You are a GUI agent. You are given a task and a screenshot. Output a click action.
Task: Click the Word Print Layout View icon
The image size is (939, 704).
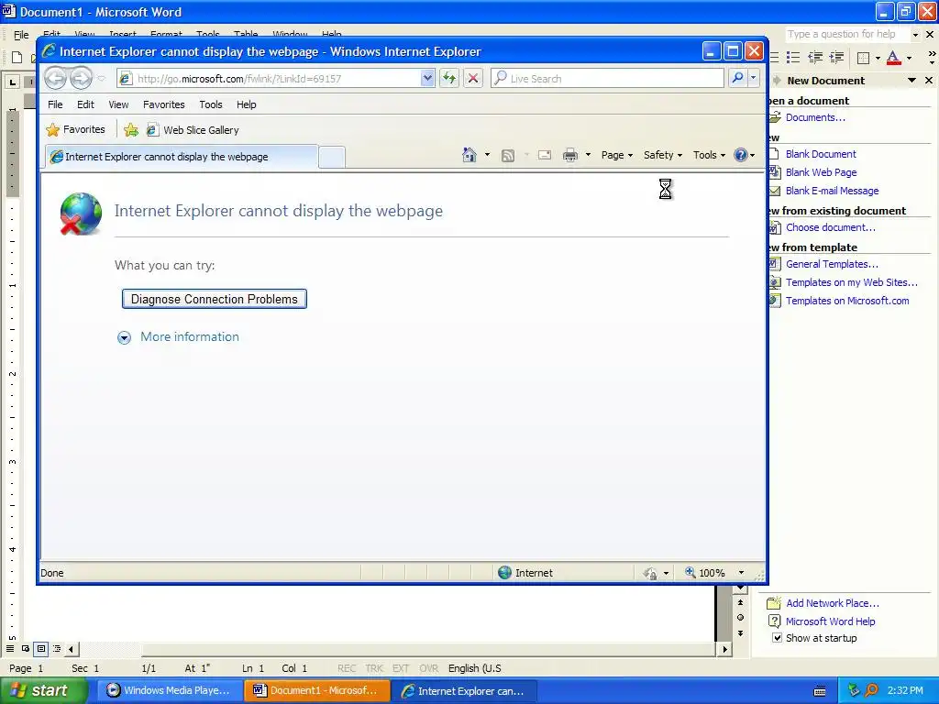point(41,648)
